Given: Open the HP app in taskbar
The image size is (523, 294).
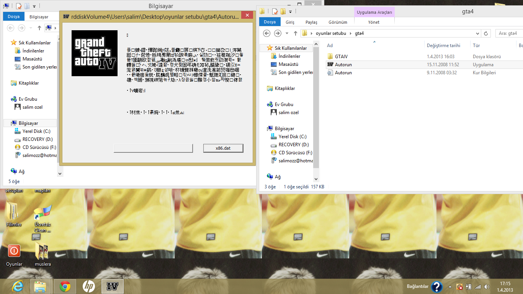Looking at the screenshot, I should tap(88, 286).
